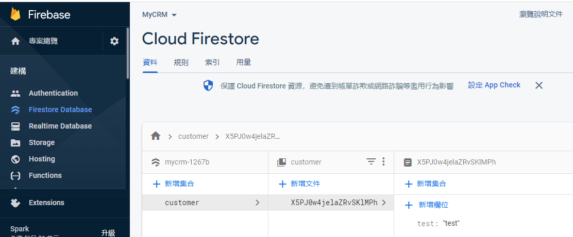
Task: Expand the customer collection row chevron
Action: pos(257,203)
